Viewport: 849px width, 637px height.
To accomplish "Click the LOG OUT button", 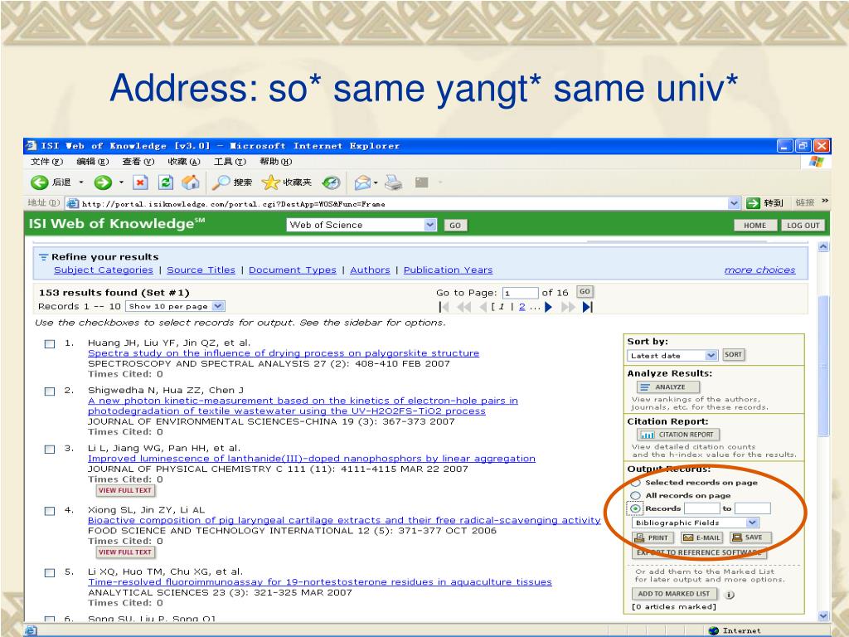I will 803,226.
